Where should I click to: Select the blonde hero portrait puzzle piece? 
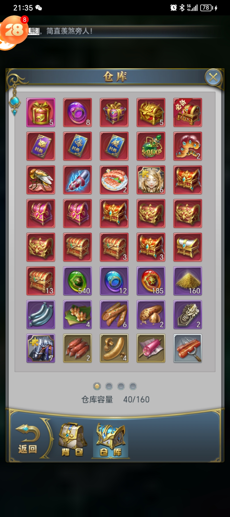(151, 180)
